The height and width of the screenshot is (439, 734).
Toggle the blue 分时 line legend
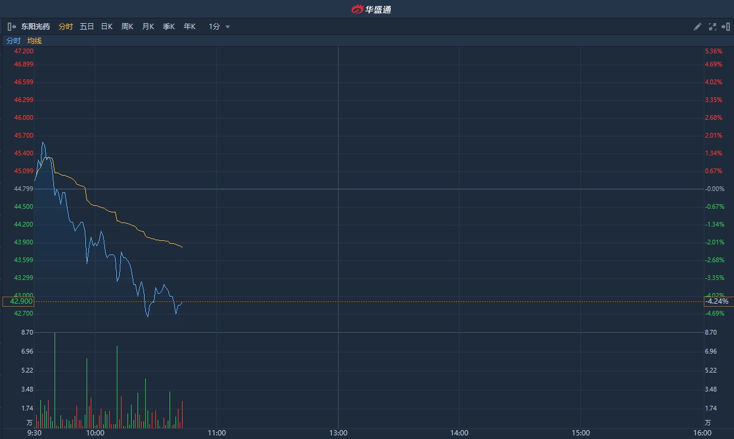click(x=13, y=41)
